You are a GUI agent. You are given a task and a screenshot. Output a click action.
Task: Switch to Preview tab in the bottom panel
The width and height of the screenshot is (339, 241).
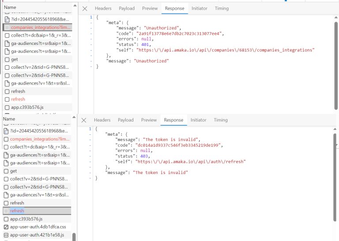point(149,120)
